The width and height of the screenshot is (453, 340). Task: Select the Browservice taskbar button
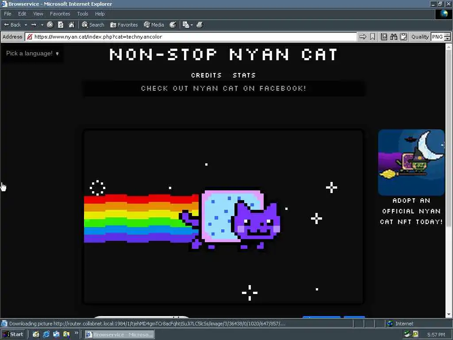(119, 335)
